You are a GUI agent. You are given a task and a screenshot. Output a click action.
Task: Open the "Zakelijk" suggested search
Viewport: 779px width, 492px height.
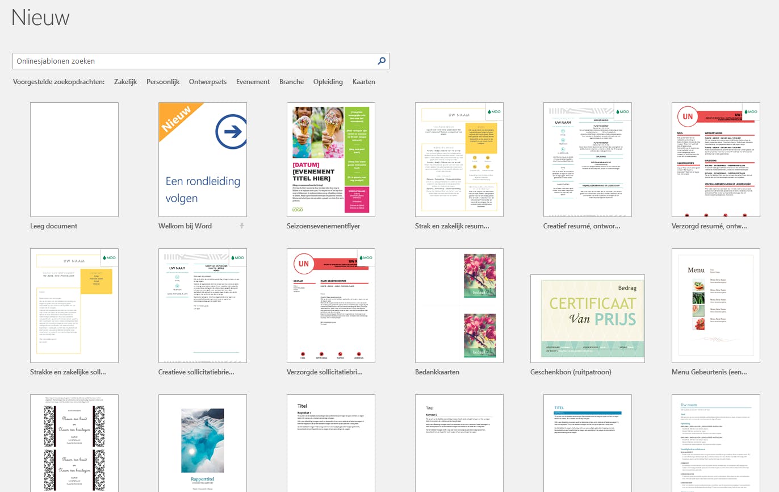click(x=125, y=81)
